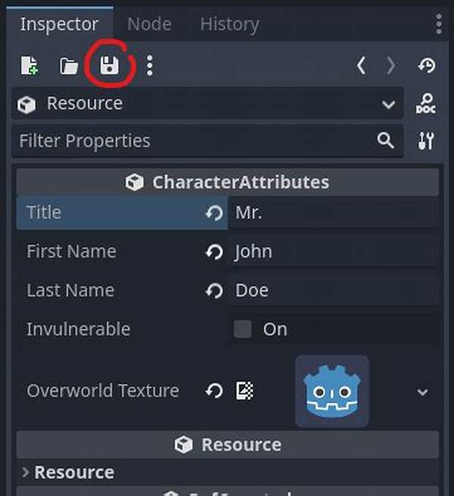
Task: Switch to the History tab
Action: click(229, 24)
